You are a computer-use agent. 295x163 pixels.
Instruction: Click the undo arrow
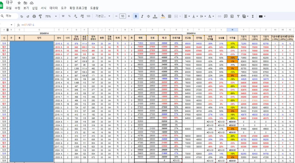[x=22, y=16]
